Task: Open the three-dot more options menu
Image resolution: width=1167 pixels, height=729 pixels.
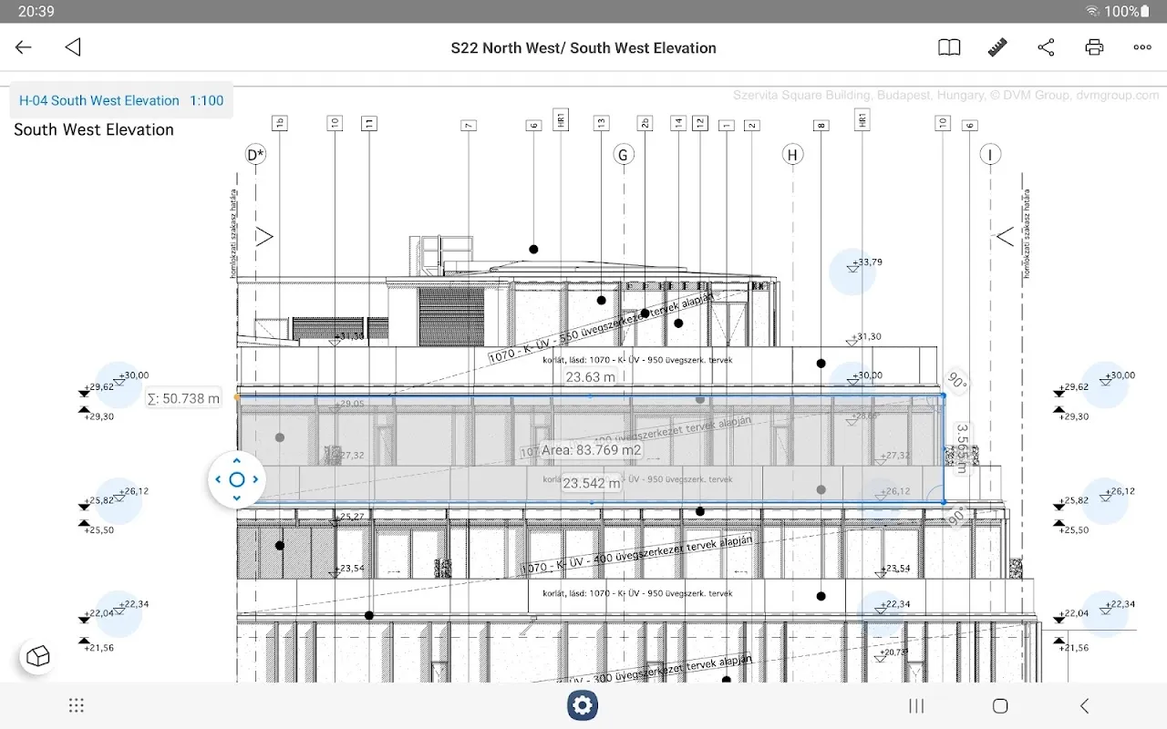Action: click(x=1142, y=47)
